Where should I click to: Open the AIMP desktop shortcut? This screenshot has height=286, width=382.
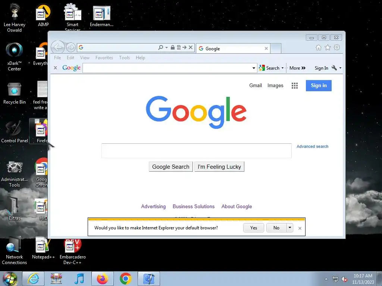point(43,16)
